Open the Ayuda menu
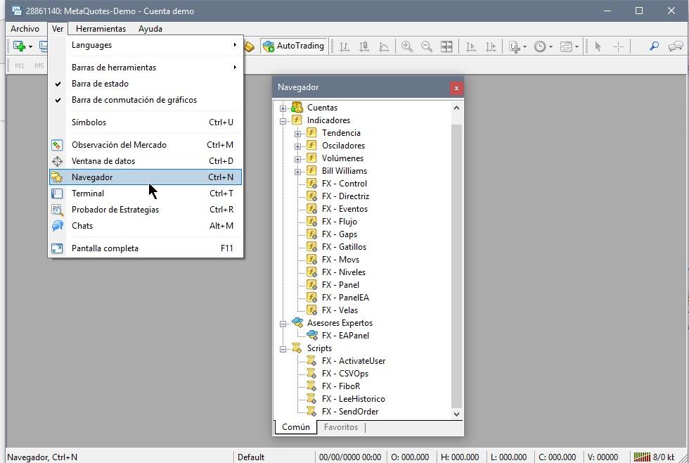The height and width of the screenshot is (463, 689). (x=150, y=29)
